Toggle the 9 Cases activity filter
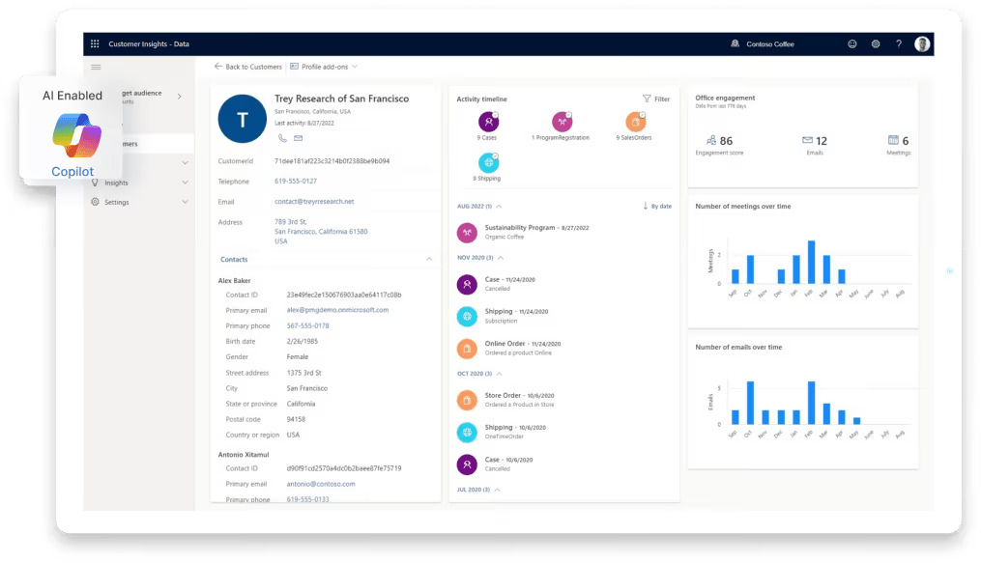981x563 pixels. pyautogui.click(x=489, y=122)
